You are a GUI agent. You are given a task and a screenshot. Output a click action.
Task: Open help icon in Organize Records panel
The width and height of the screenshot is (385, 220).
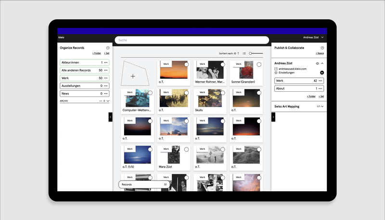(107, 48)
